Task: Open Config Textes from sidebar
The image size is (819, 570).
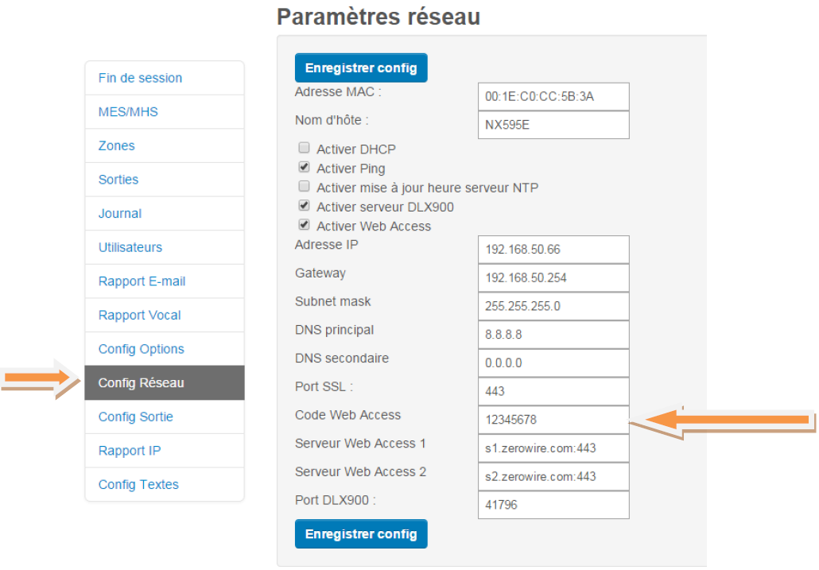Action: pyautogui.click(x=138, y=484)
